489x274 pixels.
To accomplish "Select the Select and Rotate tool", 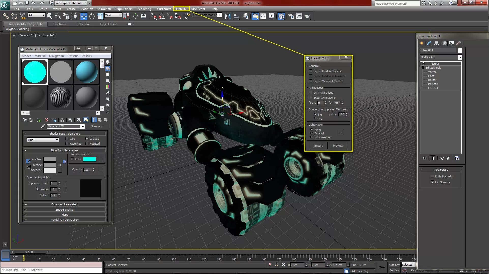I will pos(92,16).
